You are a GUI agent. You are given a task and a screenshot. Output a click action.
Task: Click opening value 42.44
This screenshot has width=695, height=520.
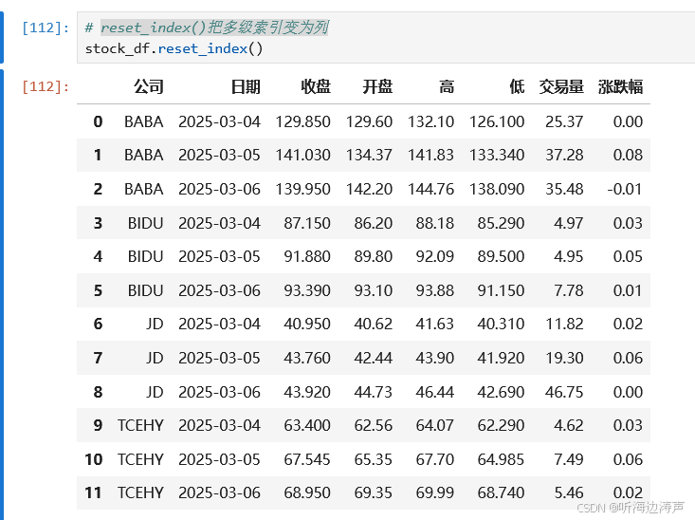pyautogui.click(x=374, y=358)
